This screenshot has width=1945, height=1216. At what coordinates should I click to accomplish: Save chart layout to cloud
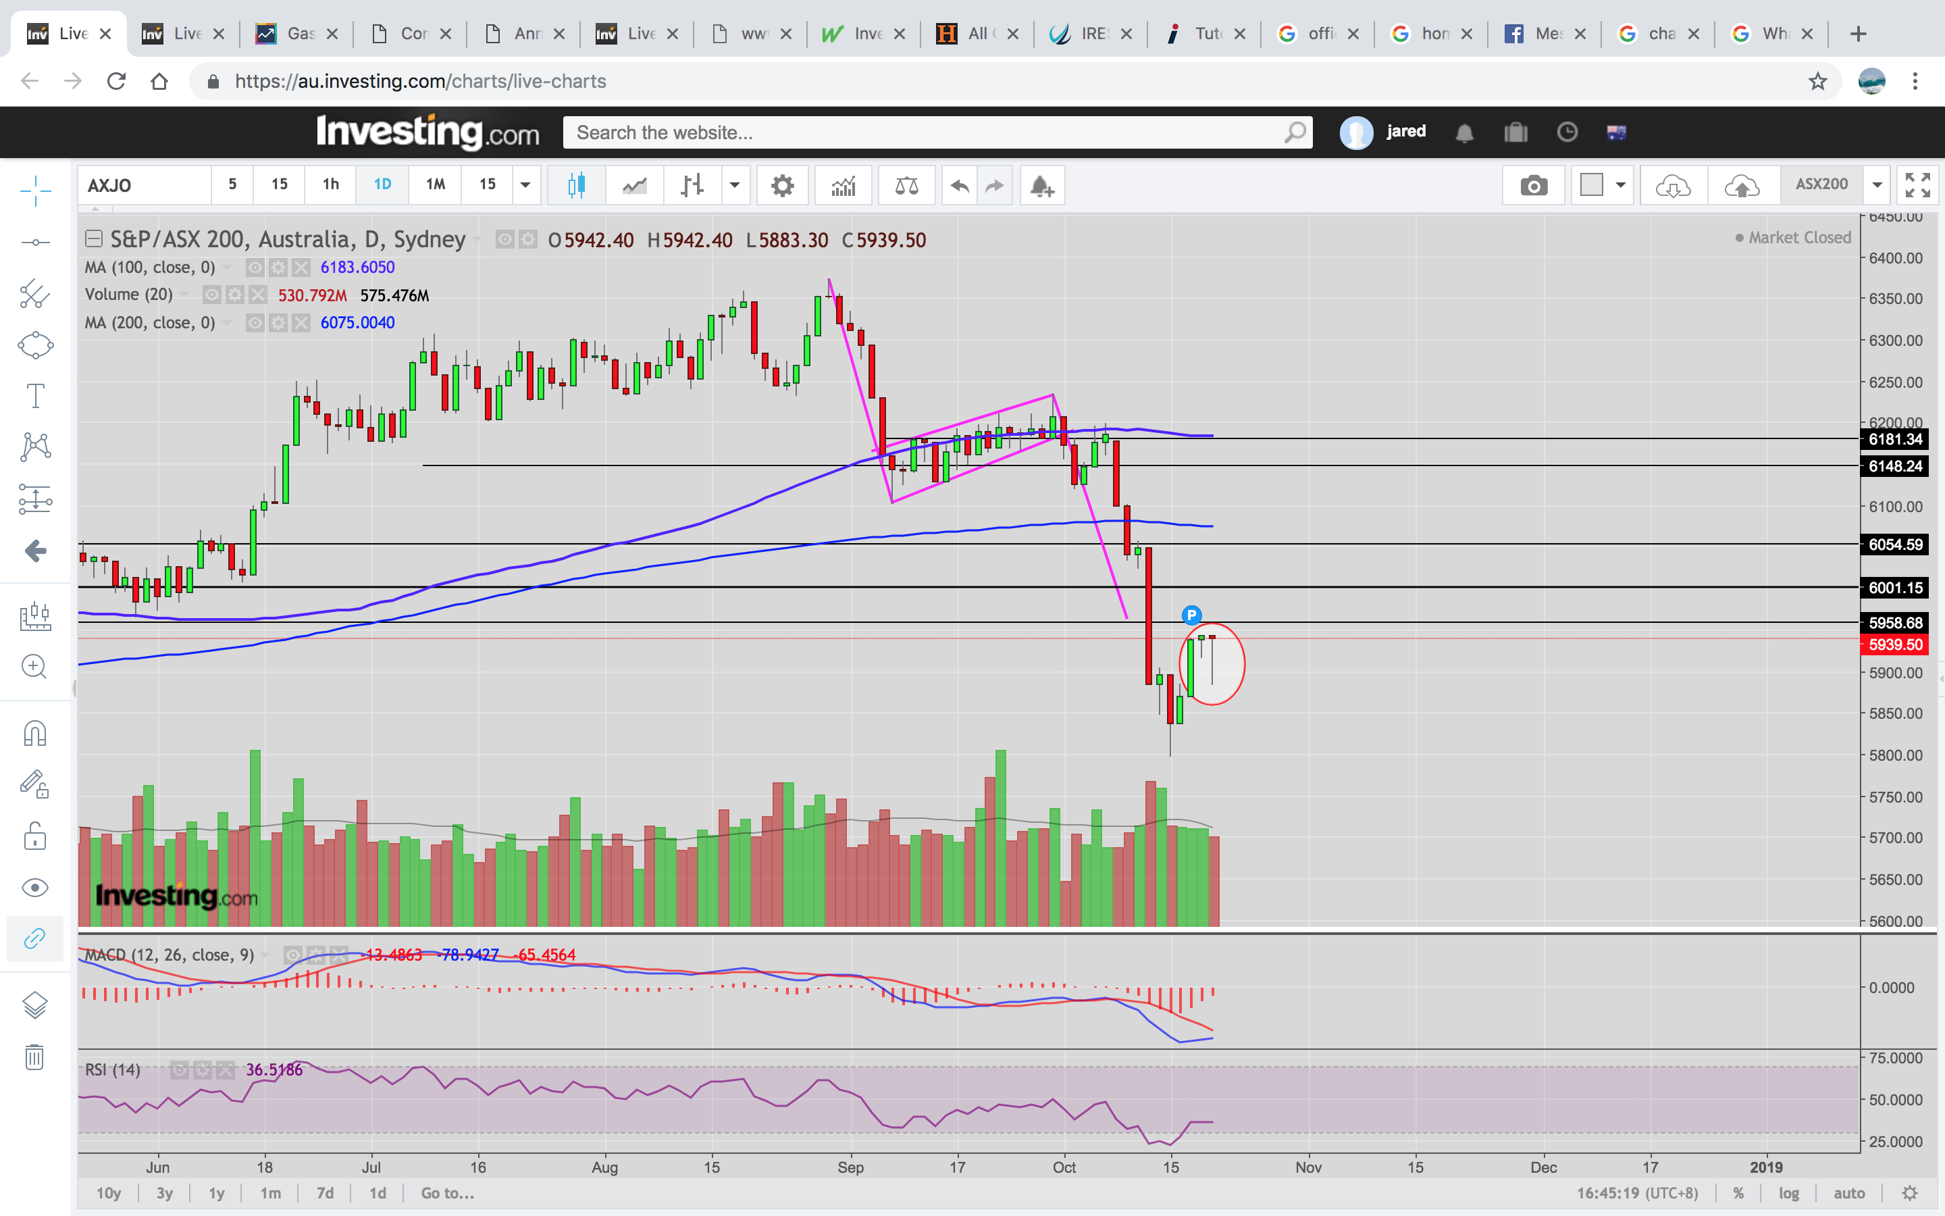pyautogui.click(x=1742, y=186)
